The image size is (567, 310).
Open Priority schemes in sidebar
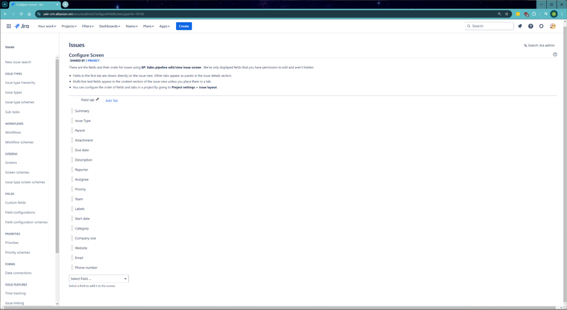tap(18, 253)
